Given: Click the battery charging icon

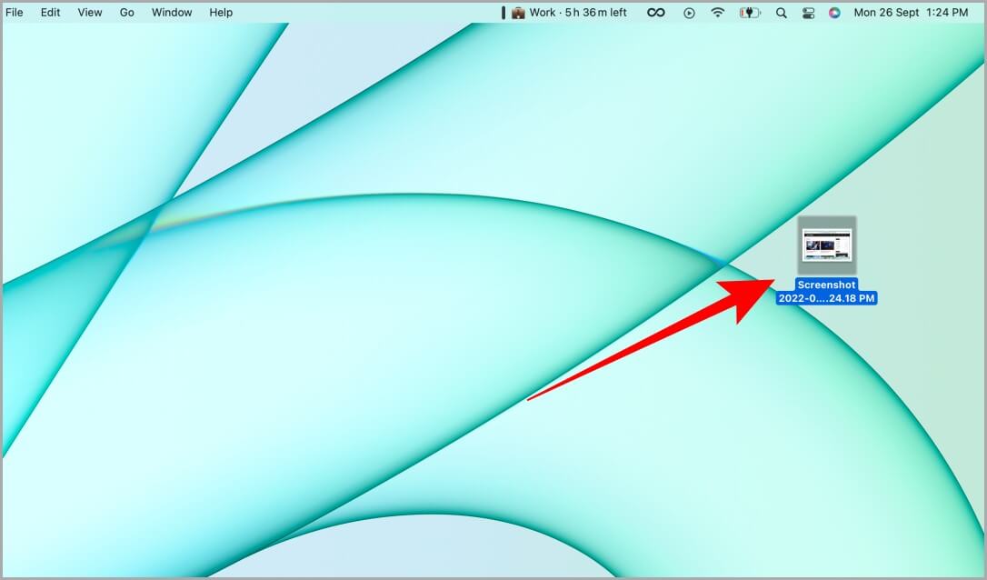Looking at the screenshot, I should click(750, 13).
